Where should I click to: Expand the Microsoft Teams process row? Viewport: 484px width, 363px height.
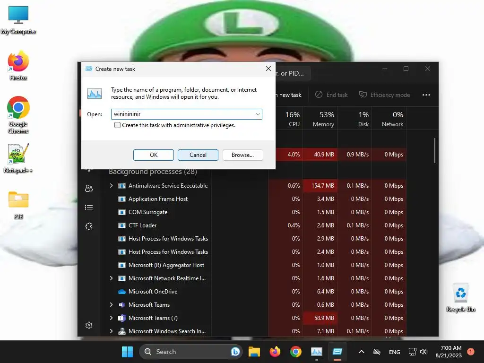coord(111,305)
